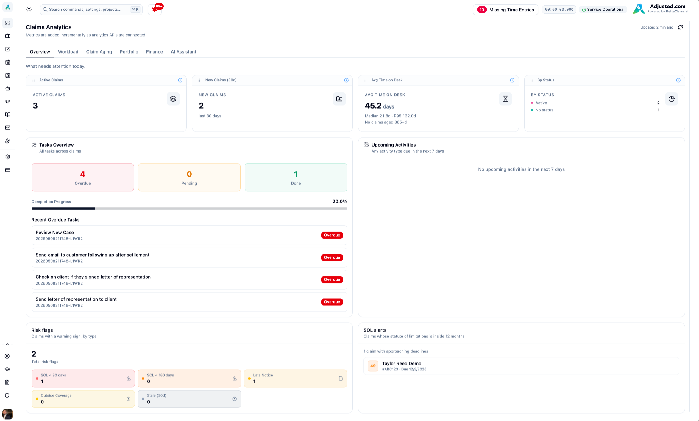Switch to the Workload tab
The image size is (699, 421).
pos(68,52)
